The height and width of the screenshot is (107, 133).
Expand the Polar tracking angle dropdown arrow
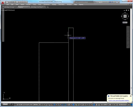(x=56, y=104)
